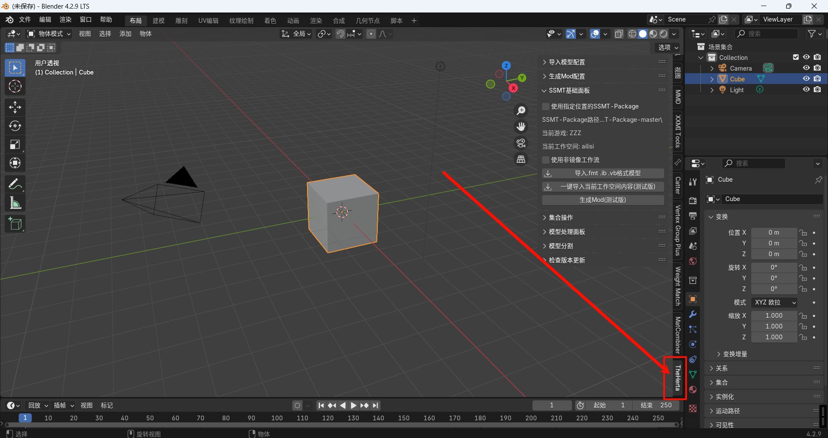The image size is (828, 438).
Task: Click outliner search field
Action: (766, 34)
